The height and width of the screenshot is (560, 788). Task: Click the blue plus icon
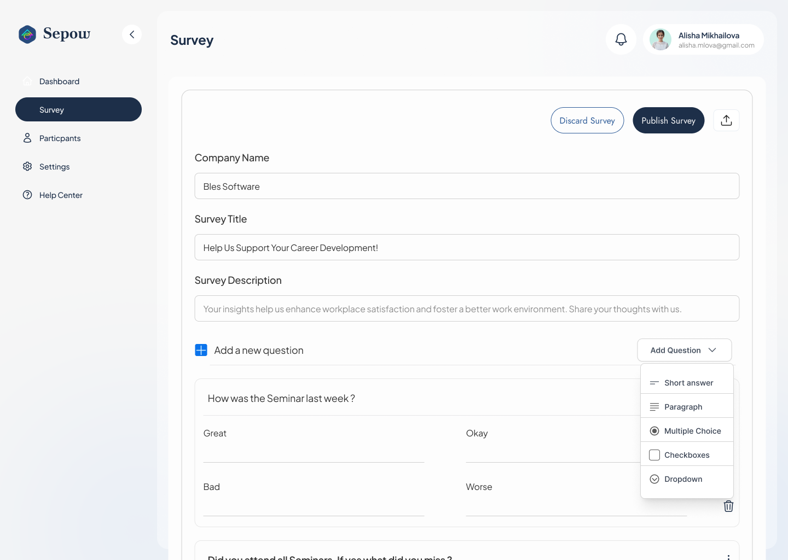pos(201,350)
